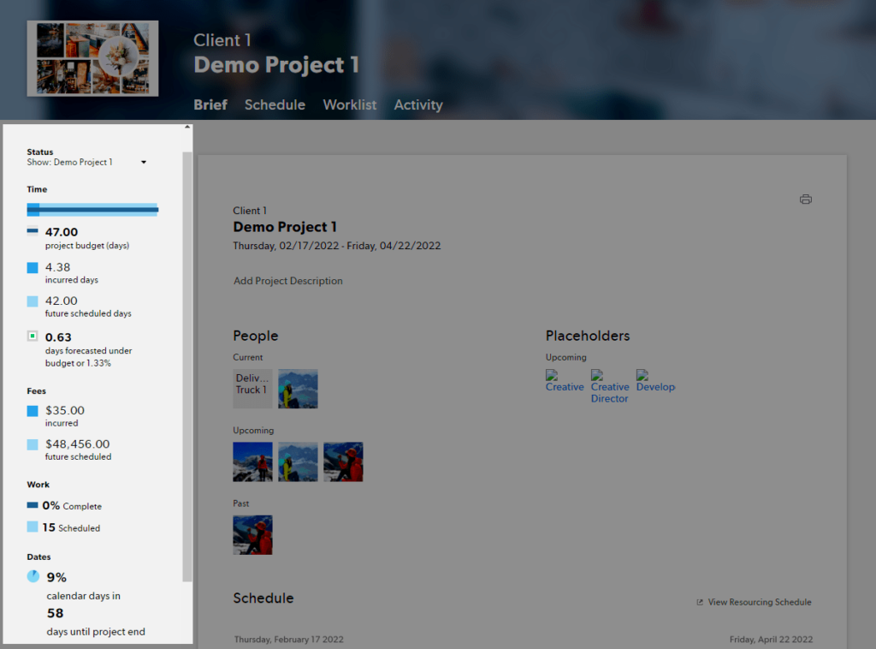Click the Client 1 header link
The height and width of the screenshot is (649, 876).
[222, 40]
